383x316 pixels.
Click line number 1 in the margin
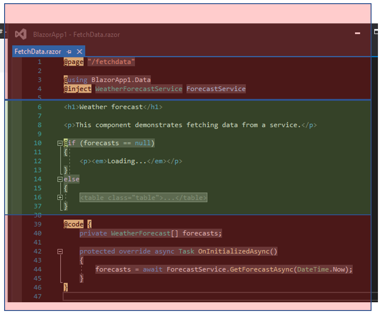[x=39, y=62]
